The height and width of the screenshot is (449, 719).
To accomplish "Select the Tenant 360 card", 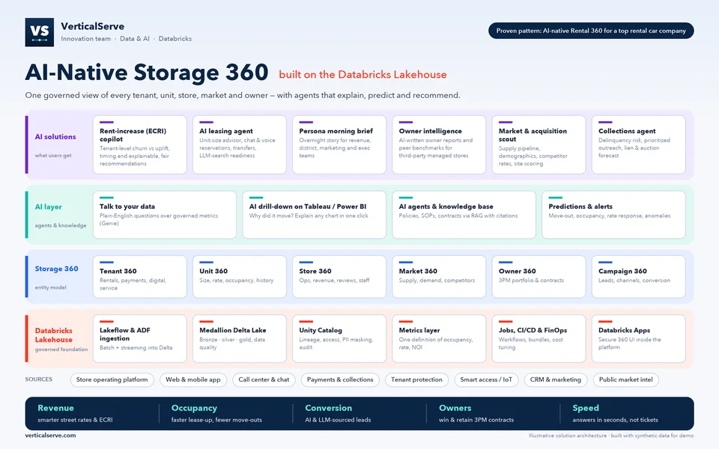I will click(140, 277).
